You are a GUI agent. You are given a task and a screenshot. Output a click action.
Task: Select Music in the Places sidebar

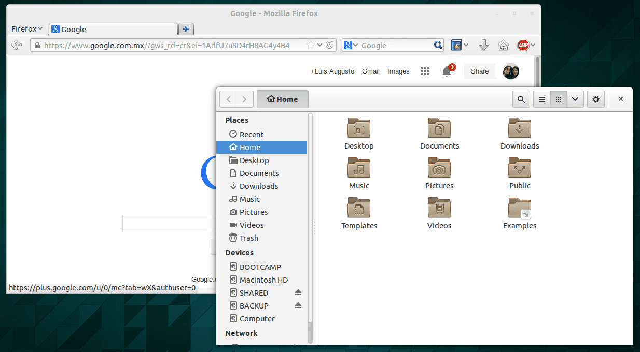pyautogui.click(x=261, y=199)
